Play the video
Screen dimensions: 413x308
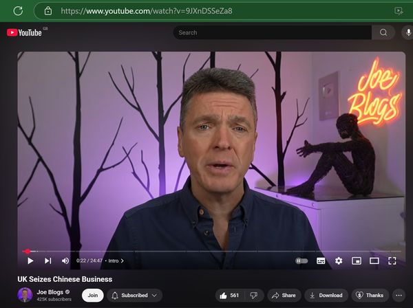[x=30, y=261]
